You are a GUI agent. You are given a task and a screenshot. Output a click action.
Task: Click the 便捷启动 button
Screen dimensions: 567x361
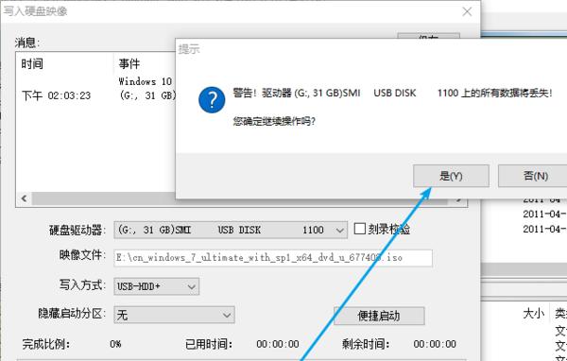[379, 316]
